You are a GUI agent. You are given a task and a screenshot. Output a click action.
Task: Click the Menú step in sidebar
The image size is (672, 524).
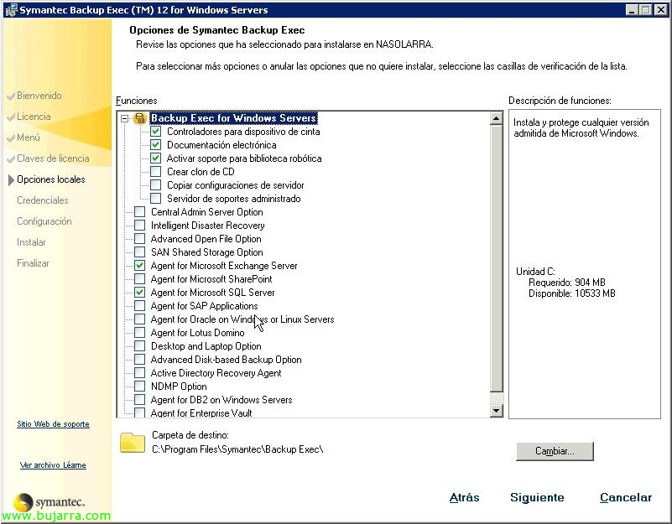pyautogui.click(x=29, y=137)
